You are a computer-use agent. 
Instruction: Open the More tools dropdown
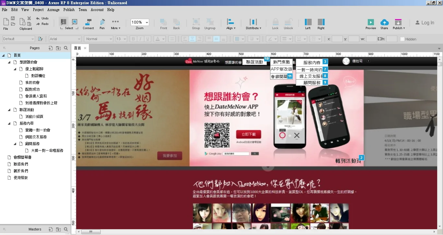pyautogui.click(x=115, y=24)
